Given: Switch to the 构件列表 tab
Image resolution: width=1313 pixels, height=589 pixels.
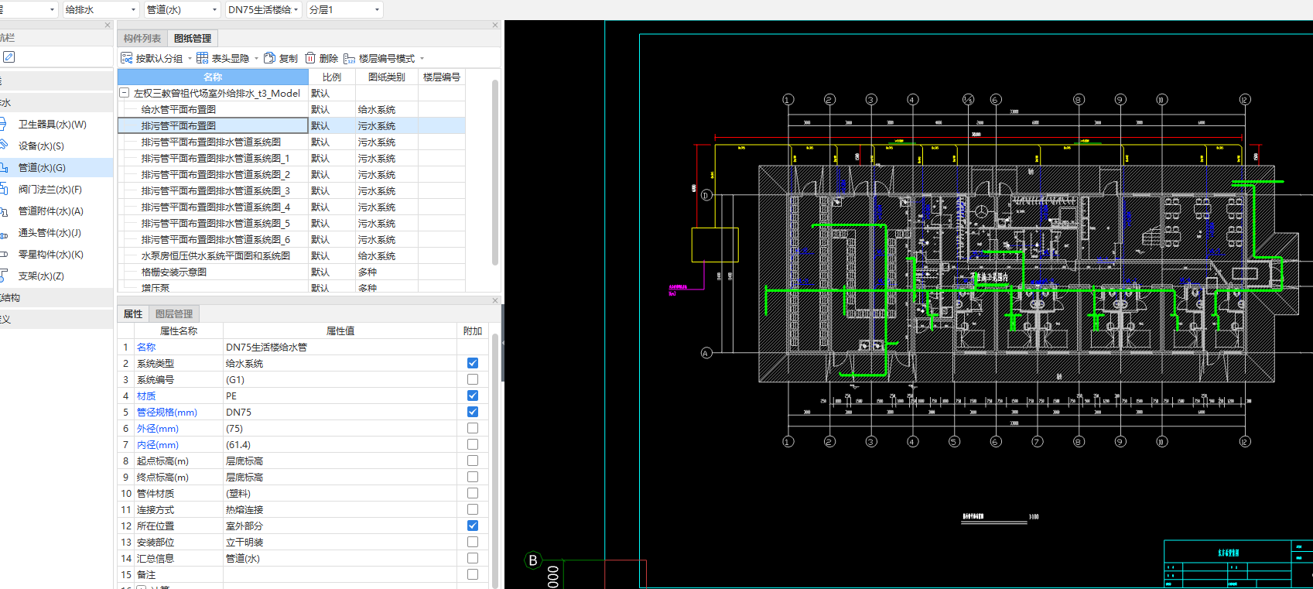Looking at the screenshot, I should tap(142, 38).
